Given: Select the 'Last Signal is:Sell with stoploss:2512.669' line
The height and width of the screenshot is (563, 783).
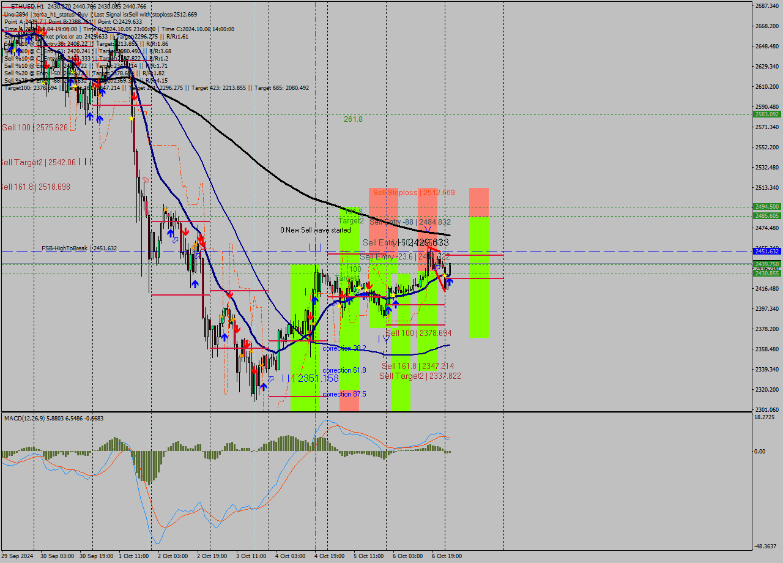Looking at the screenshot, I should point(146,14).
